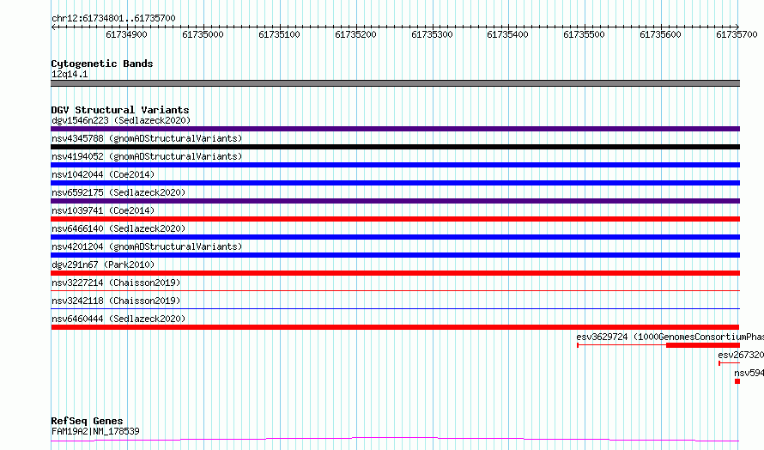
Task: Click the blue bar under nsv4201204
Action: coord(395,255)
